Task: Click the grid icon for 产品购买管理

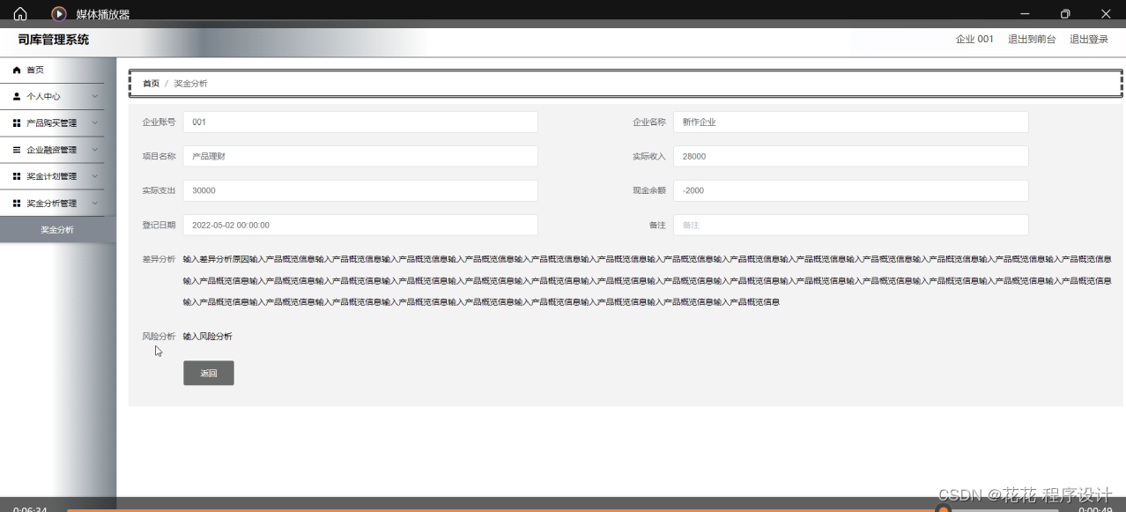Action: (x=15, y=122)
